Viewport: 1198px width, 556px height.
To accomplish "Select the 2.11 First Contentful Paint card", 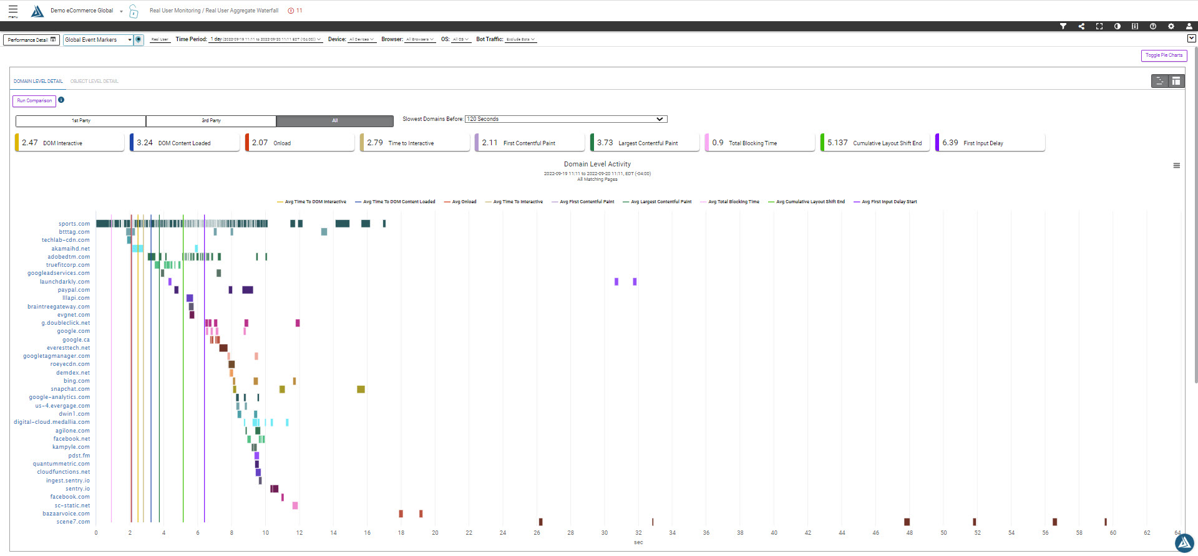I will 530,143.
